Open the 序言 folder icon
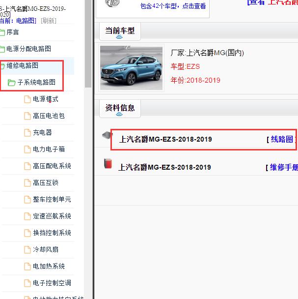Screen dimensions: 298x299 (2, 32)
